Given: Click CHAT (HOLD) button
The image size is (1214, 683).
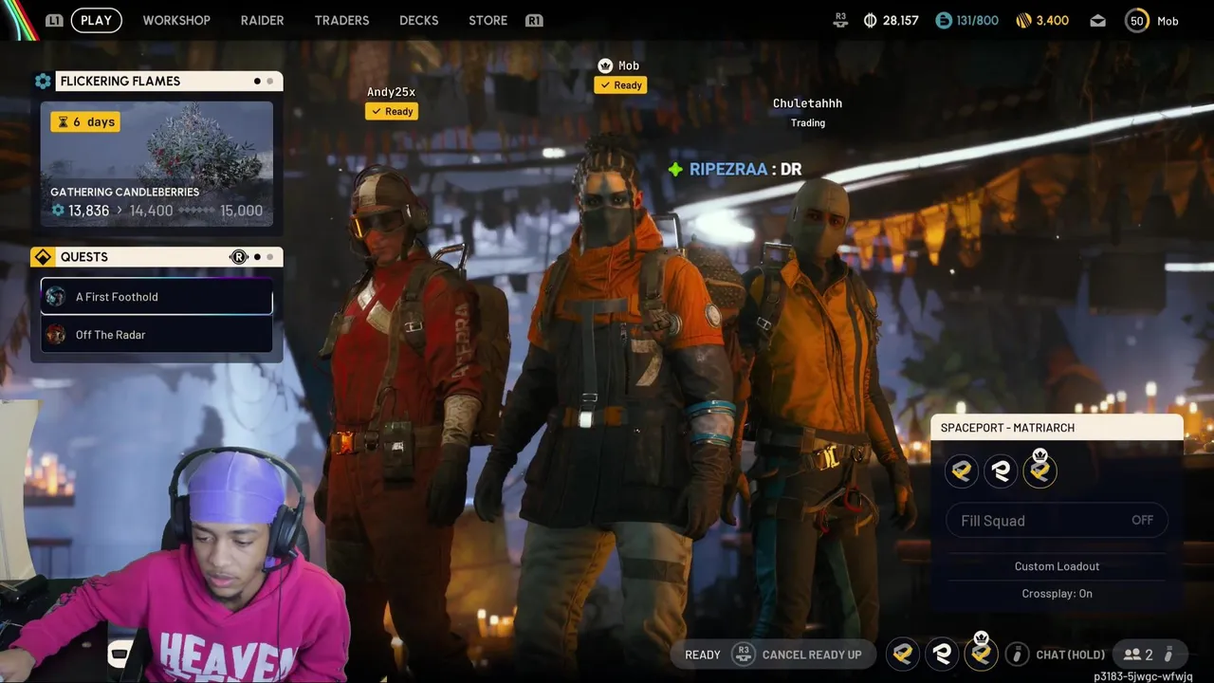Looking at the screenshot, I should (x=1071, y=655).
